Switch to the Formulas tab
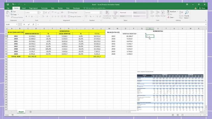 coord(44,8)
